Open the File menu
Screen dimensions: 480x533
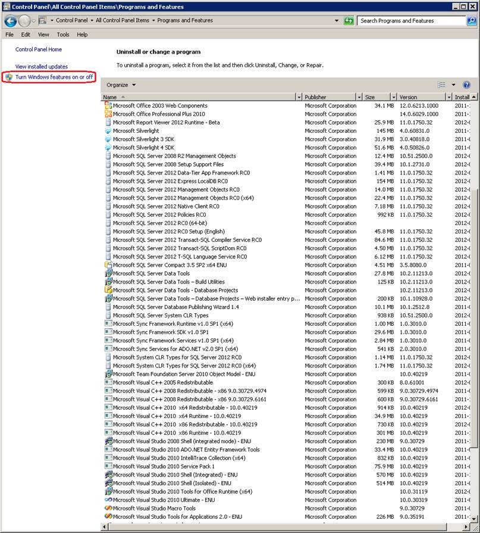pyautogui.click(x=10, y=35)
